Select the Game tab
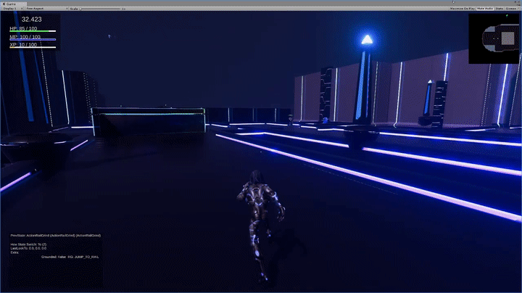 [x=10, y=3]
